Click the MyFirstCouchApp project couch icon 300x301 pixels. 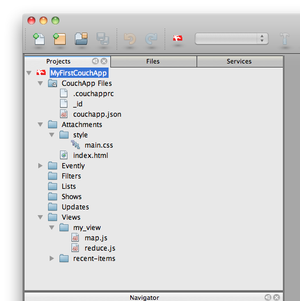point(41,73)
